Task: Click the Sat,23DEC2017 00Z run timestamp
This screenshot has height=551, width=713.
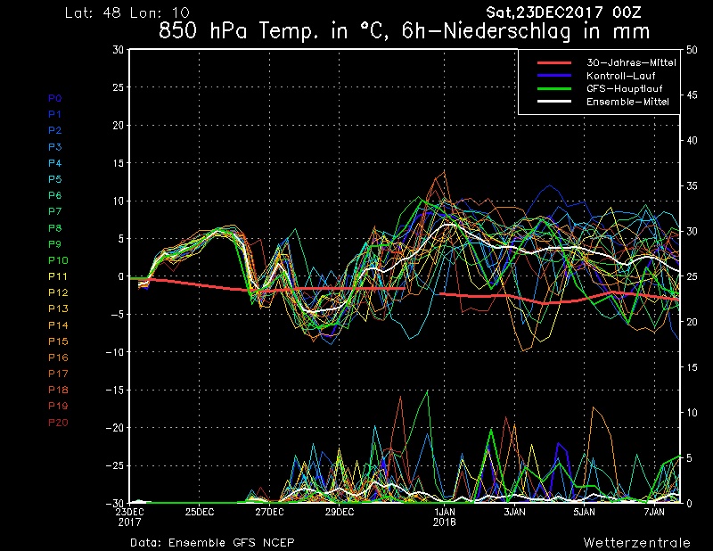Action: point(564,12)
